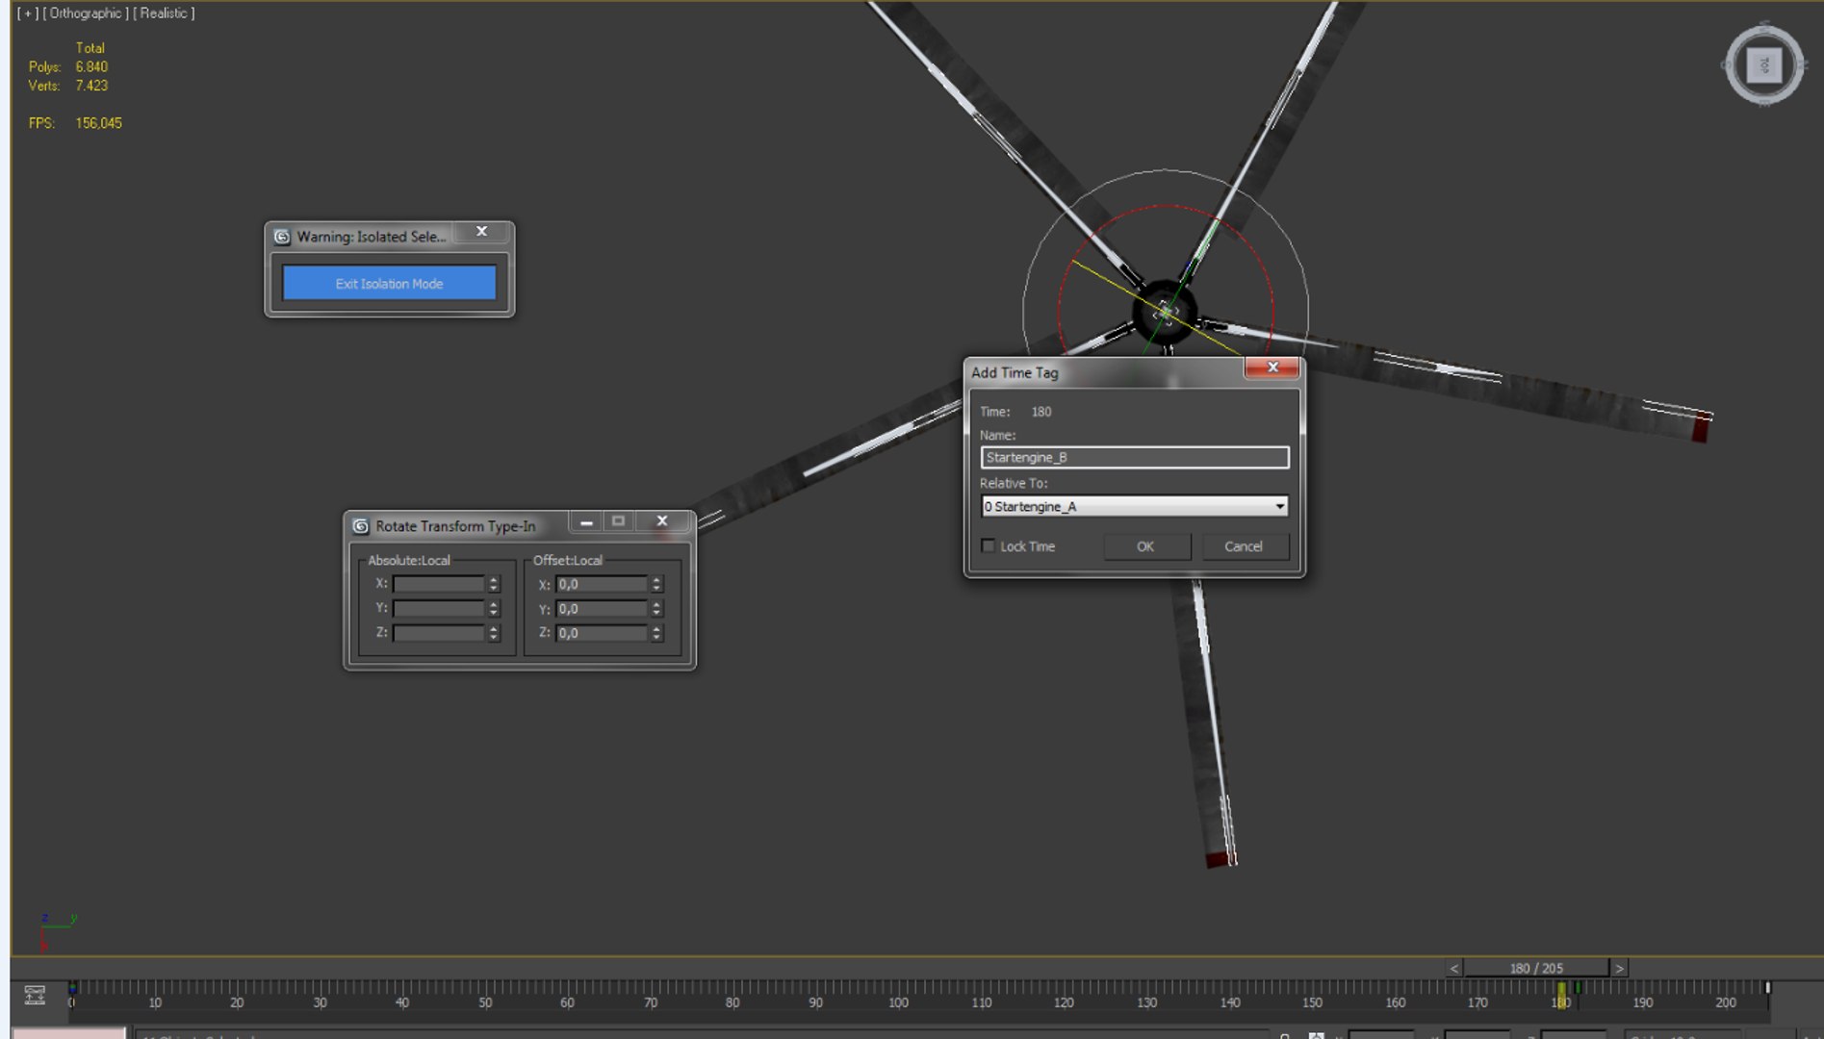Click the Warning Isolated Selection dialog title icon
The image size is (1824, 1039).
click(282, 237)
